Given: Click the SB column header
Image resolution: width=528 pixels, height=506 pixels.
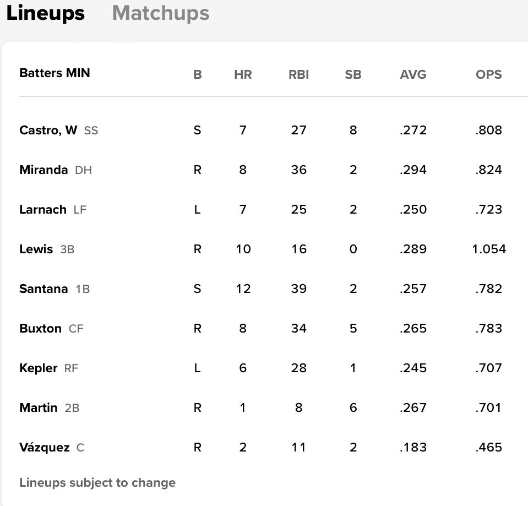Looking at the screenshot, I should click(353, 74).
